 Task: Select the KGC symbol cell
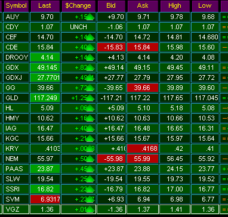point(16,138)
